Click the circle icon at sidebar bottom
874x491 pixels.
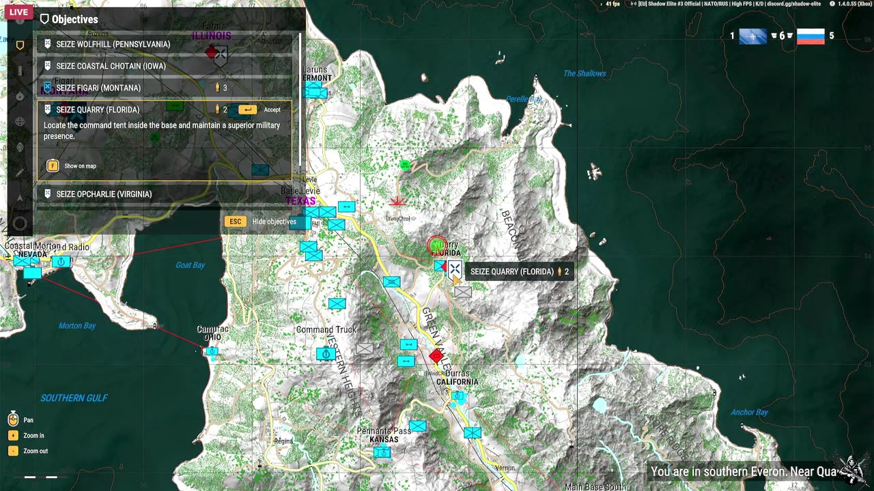click(x=20, y=223)
